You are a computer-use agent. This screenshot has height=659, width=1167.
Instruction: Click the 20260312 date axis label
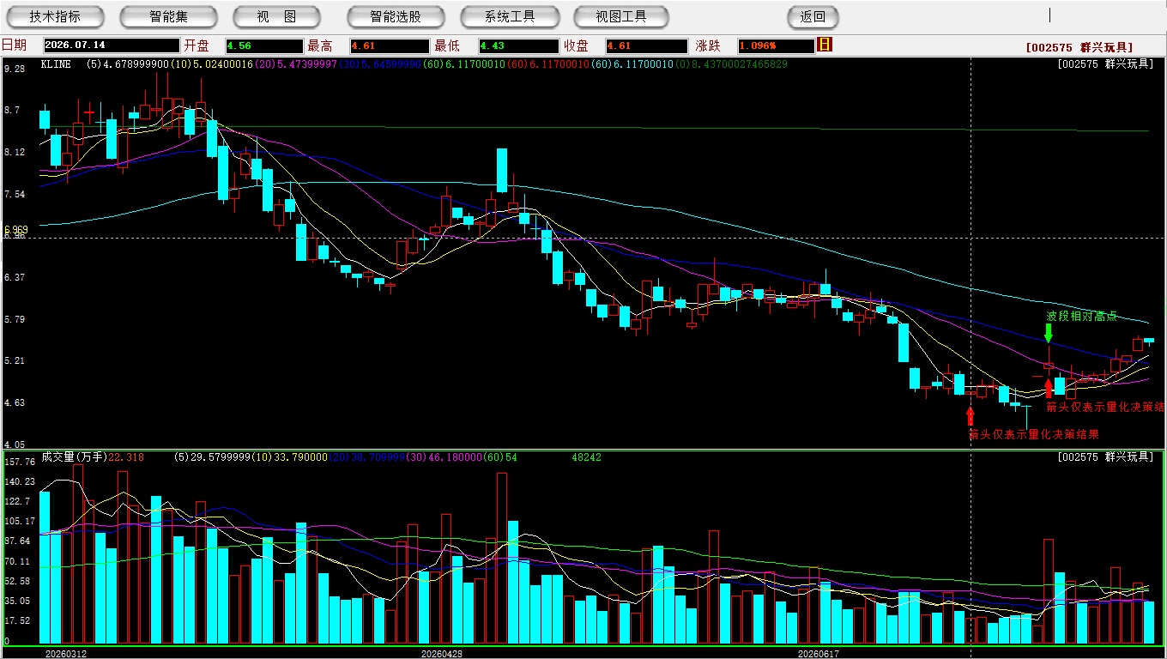[66, 654]
